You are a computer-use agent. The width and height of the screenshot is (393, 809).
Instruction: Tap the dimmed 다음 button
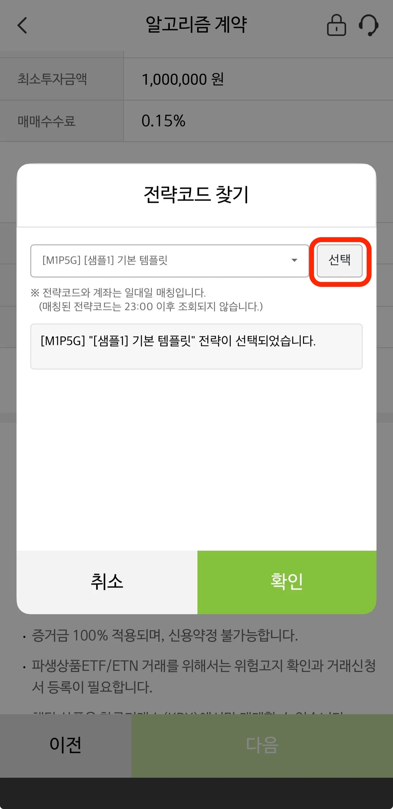[x=262, y=745]
